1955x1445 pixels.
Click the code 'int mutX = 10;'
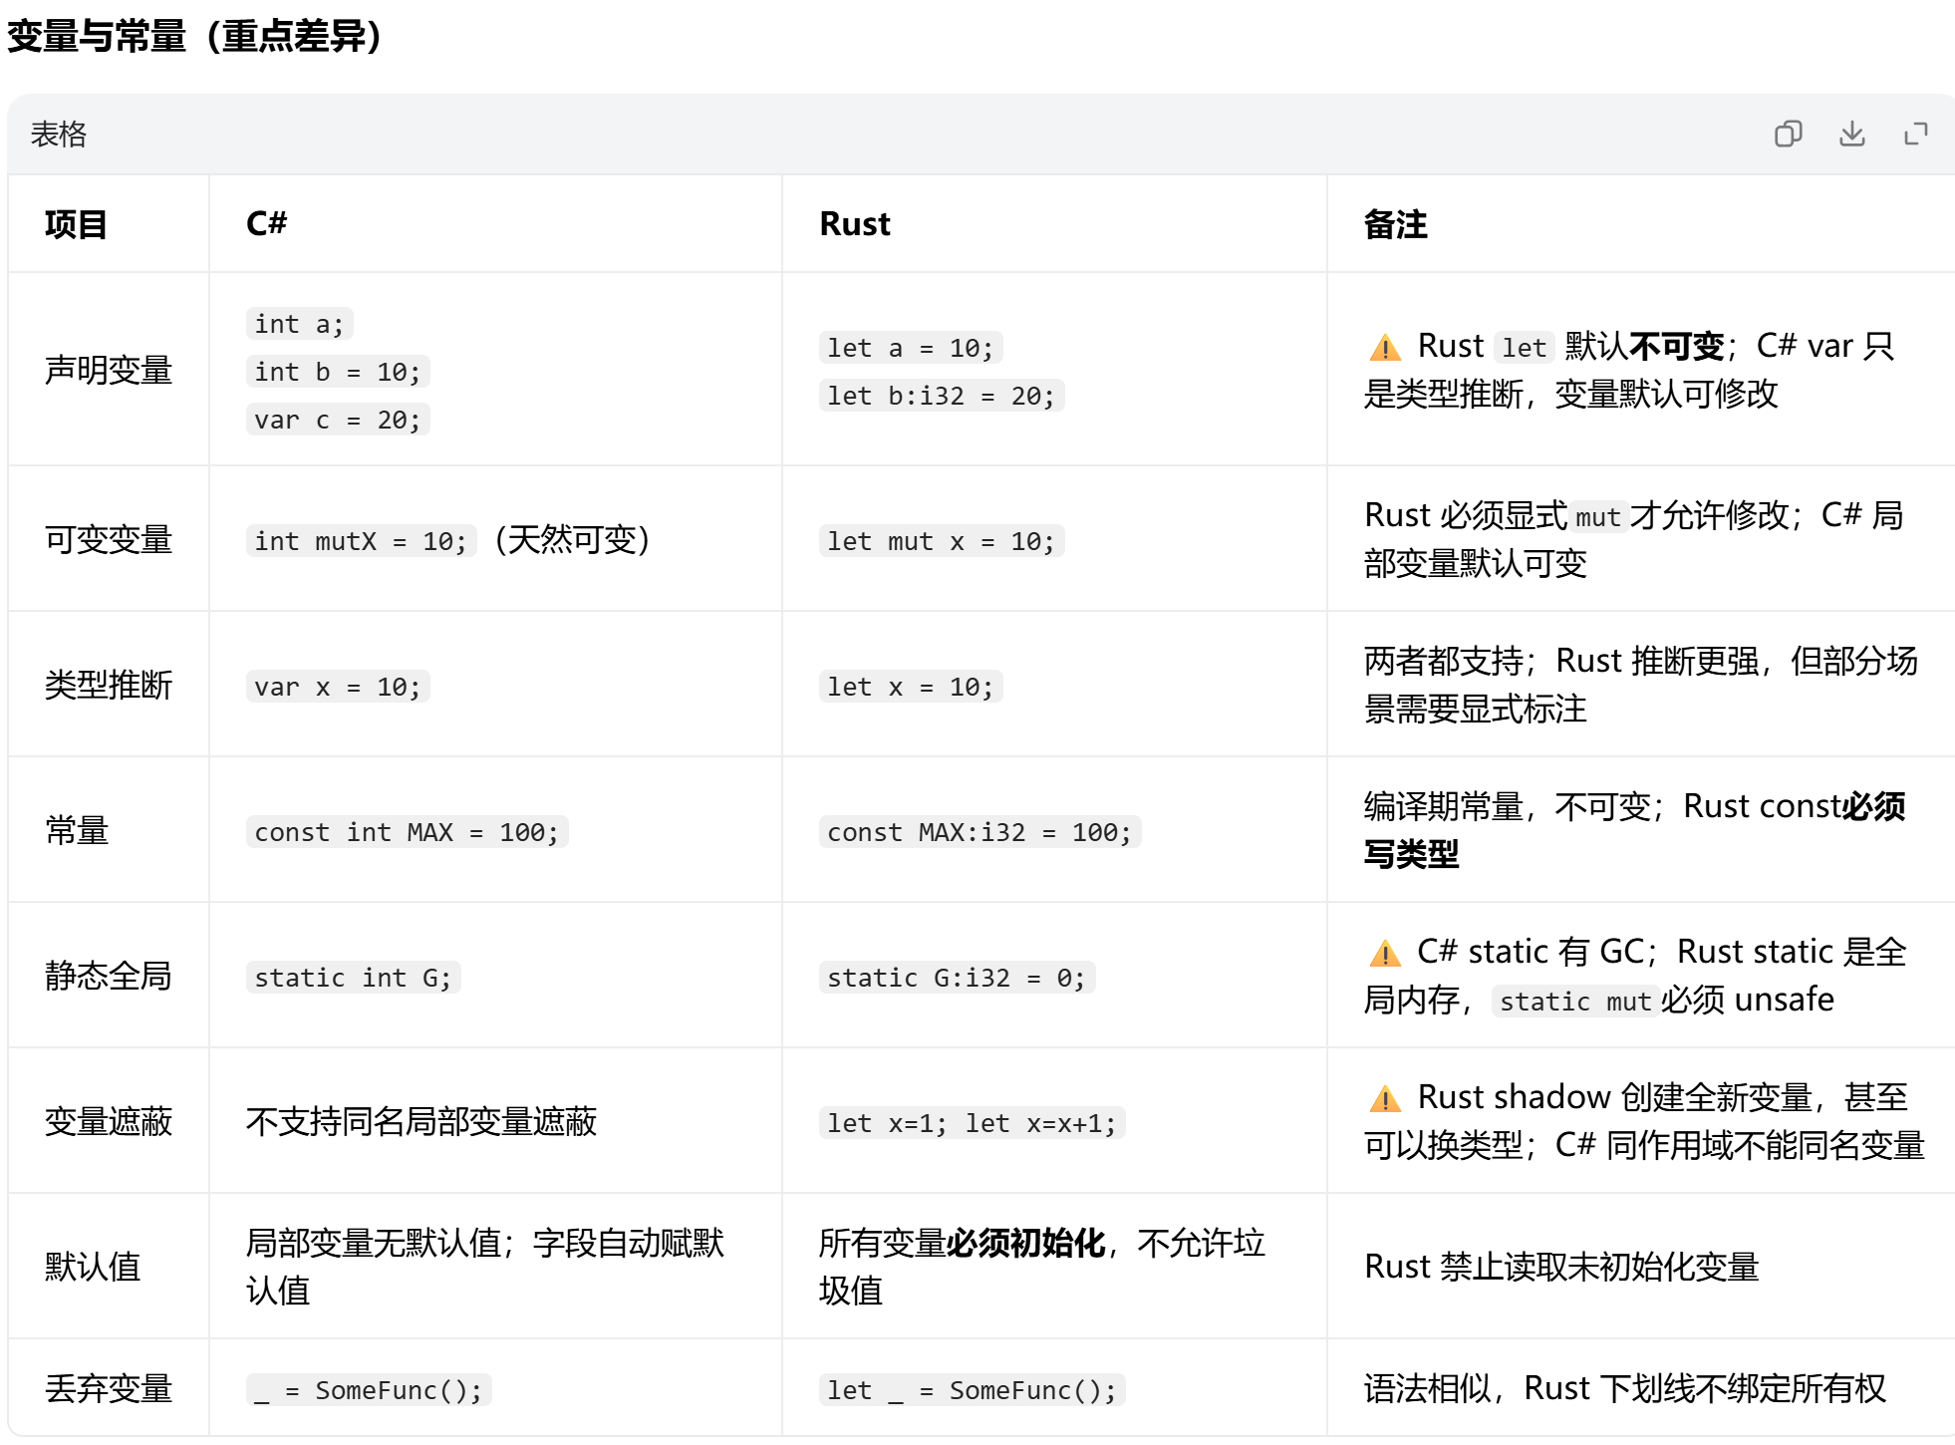click(361, 541)
